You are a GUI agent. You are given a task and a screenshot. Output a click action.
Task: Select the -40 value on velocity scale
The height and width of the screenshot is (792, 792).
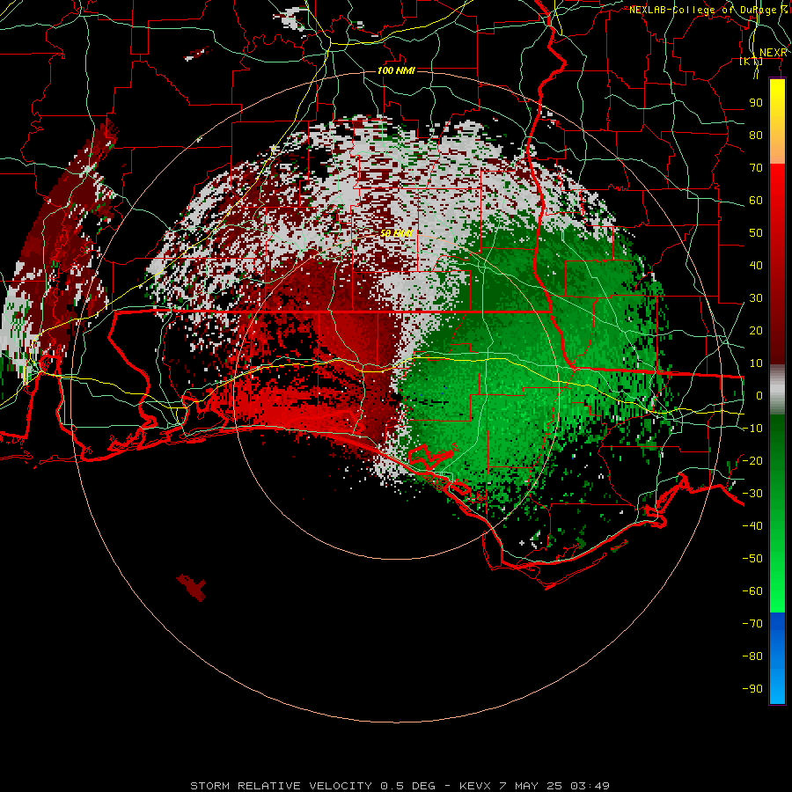pos(752,526)
